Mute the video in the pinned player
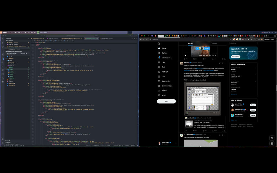This screenshot has width=277, height=173. click(x=207, y=55)
